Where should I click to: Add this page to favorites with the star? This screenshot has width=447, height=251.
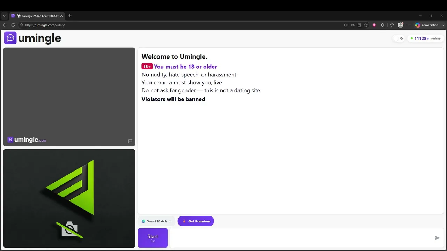click(366, 25)
